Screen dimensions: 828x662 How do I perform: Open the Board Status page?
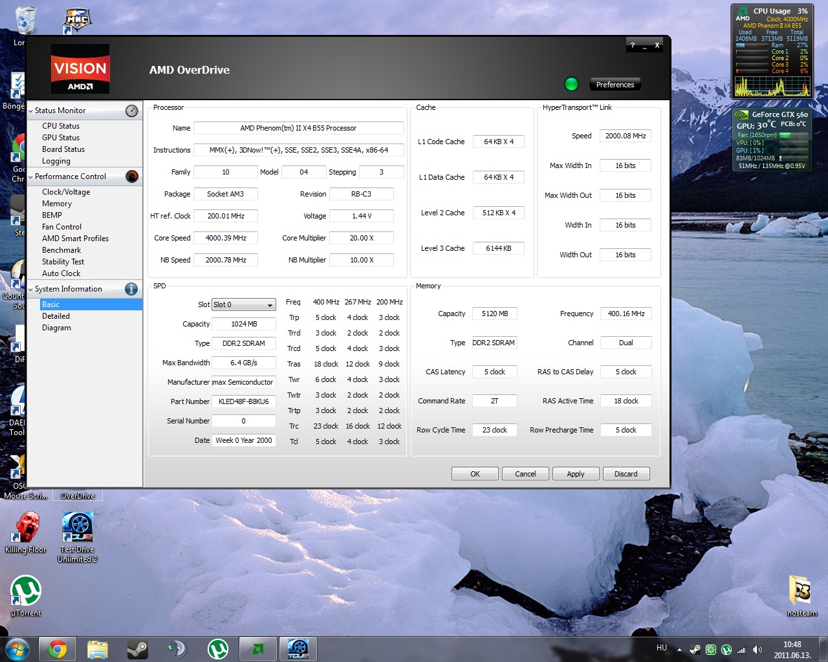(63, 149)
